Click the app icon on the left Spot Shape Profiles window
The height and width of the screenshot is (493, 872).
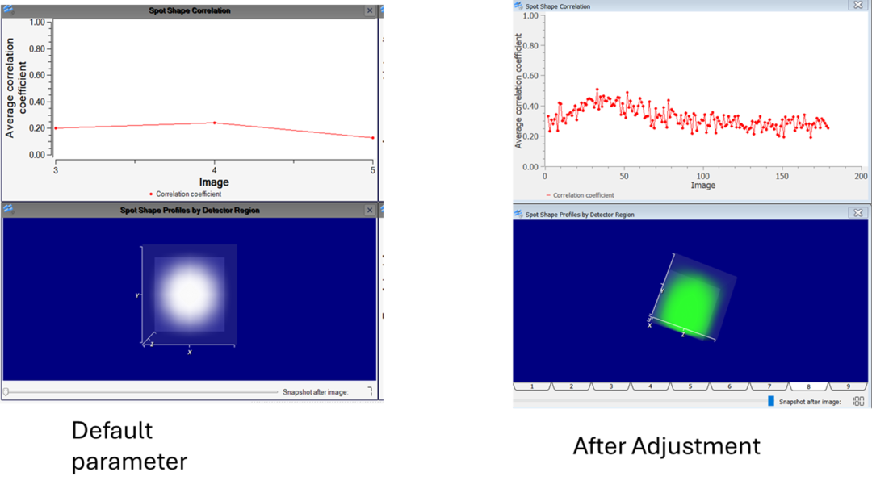(8, 210)
